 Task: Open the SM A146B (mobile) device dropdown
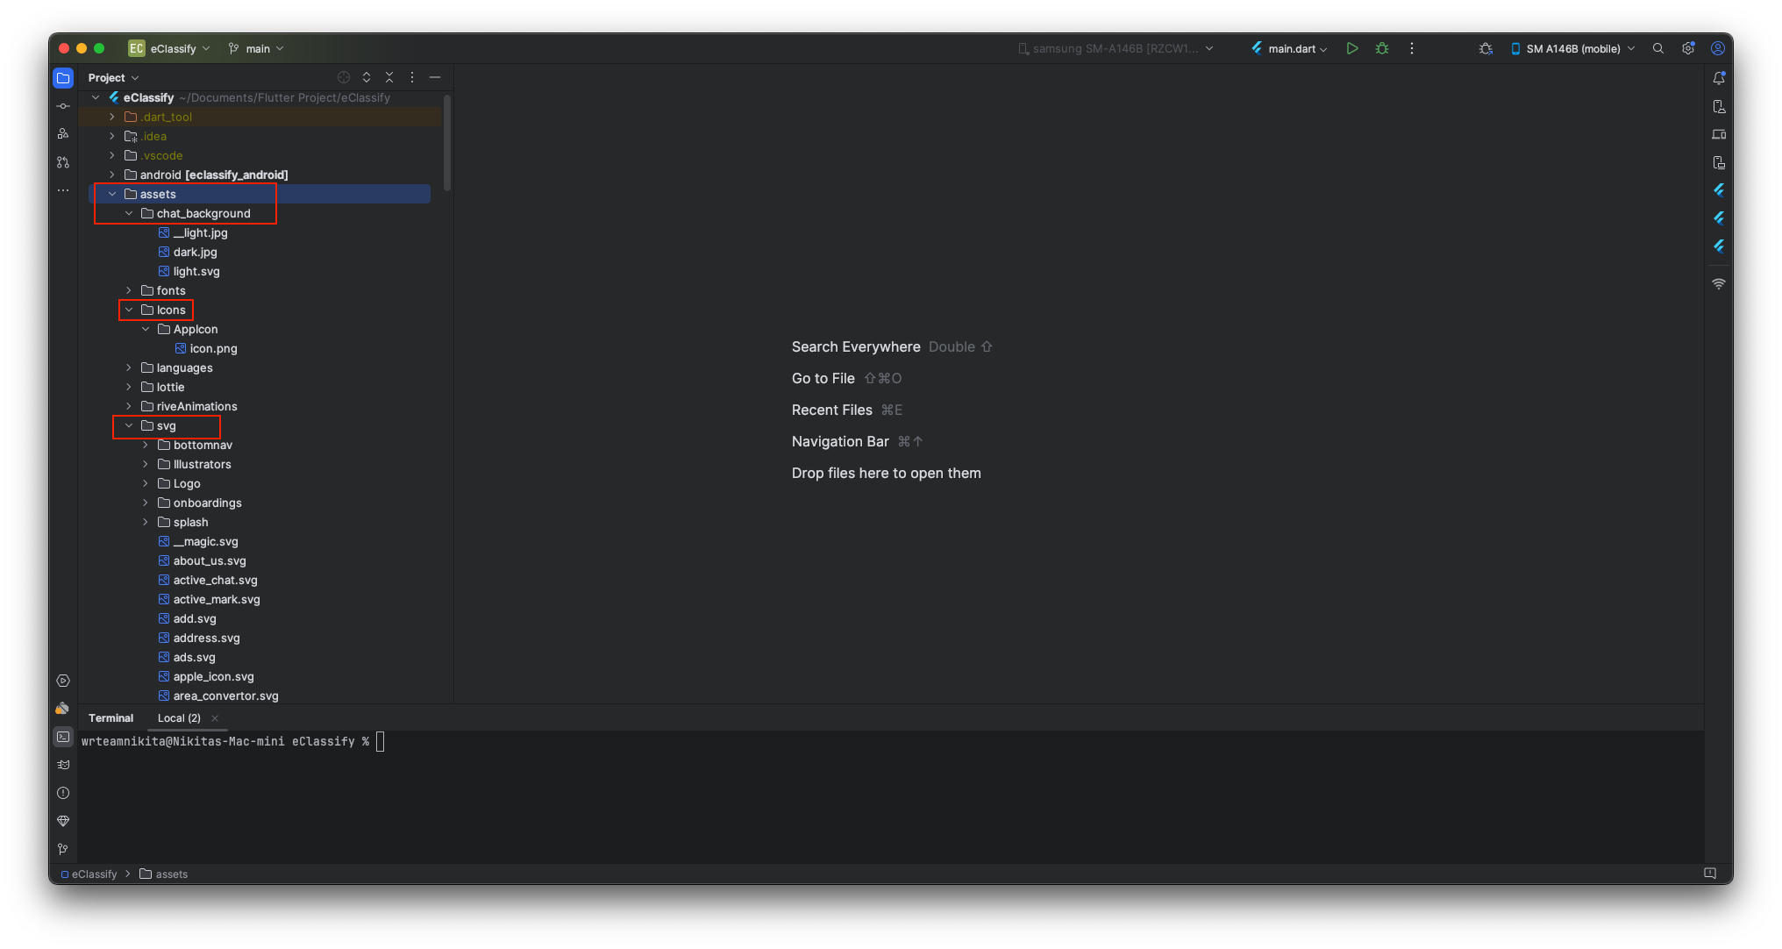(x=1573, y=48)
